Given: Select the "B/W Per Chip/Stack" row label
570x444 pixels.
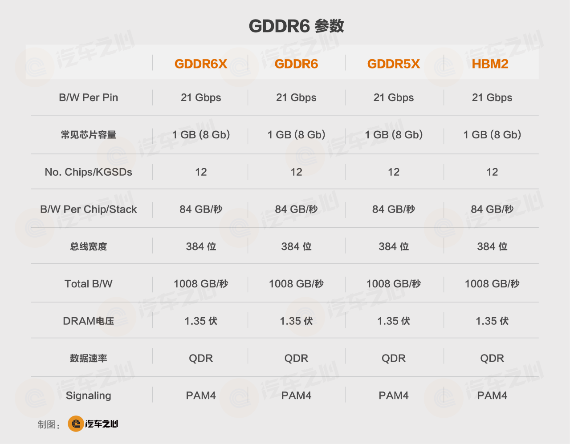Looking at the screenshot, I should [89, 209].
